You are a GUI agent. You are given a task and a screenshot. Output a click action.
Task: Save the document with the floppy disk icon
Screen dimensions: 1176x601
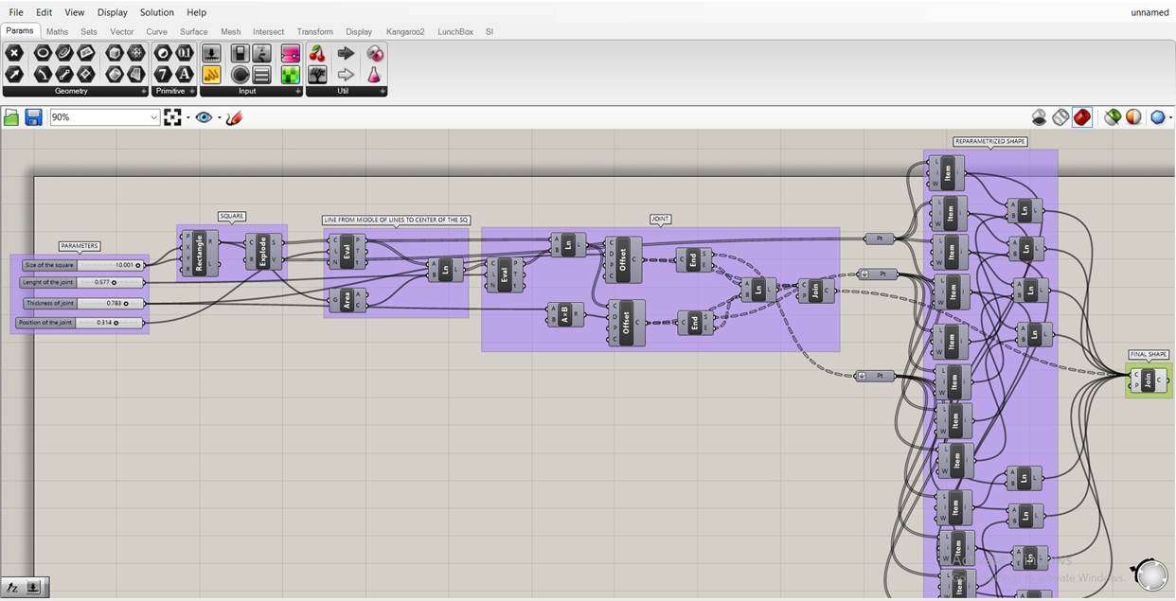pyautogui.click(x=33, y=117)
